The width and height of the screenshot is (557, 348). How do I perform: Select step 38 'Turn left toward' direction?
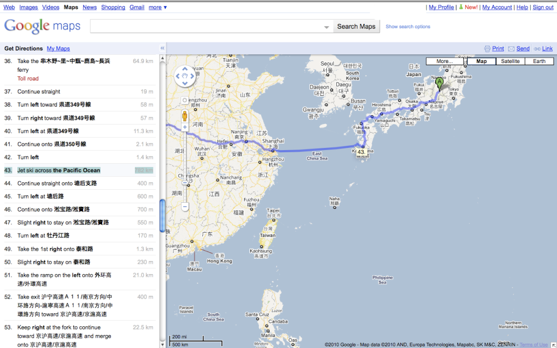pyautogui.click(x=79, y=105)
